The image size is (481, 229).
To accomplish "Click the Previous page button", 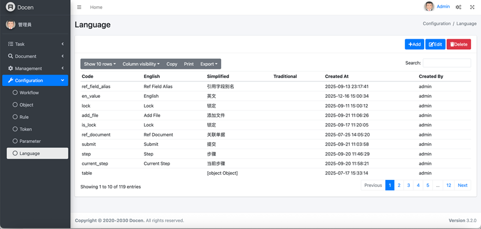I will point(373,185).
